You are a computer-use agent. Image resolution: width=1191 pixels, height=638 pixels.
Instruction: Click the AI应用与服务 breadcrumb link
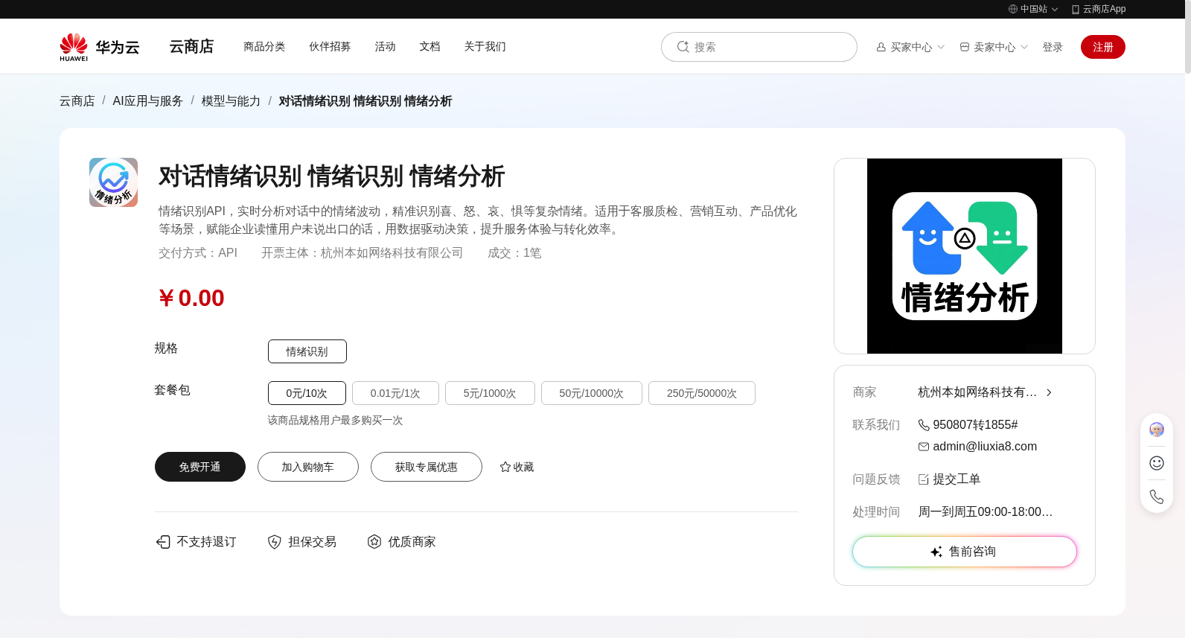(x=148, y=101)
